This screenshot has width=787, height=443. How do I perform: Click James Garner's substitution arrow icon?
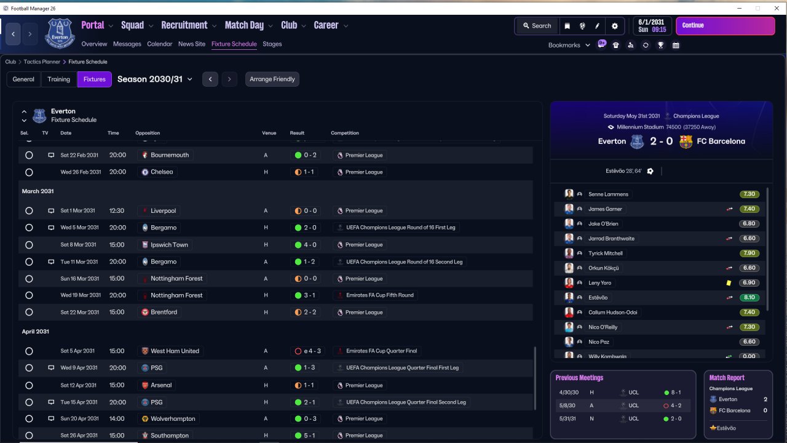point(729,209)
